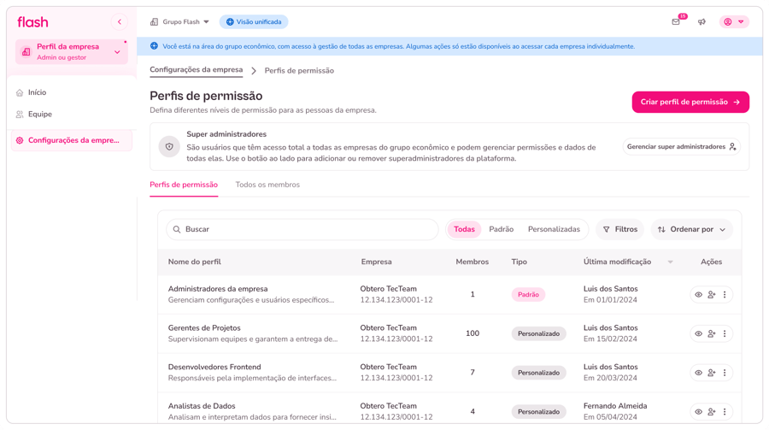This screenshot has height=430, width=769.
Task: Click member count 100 in Gerentes row
Action: pyautogui.click(x=473, y=333)
